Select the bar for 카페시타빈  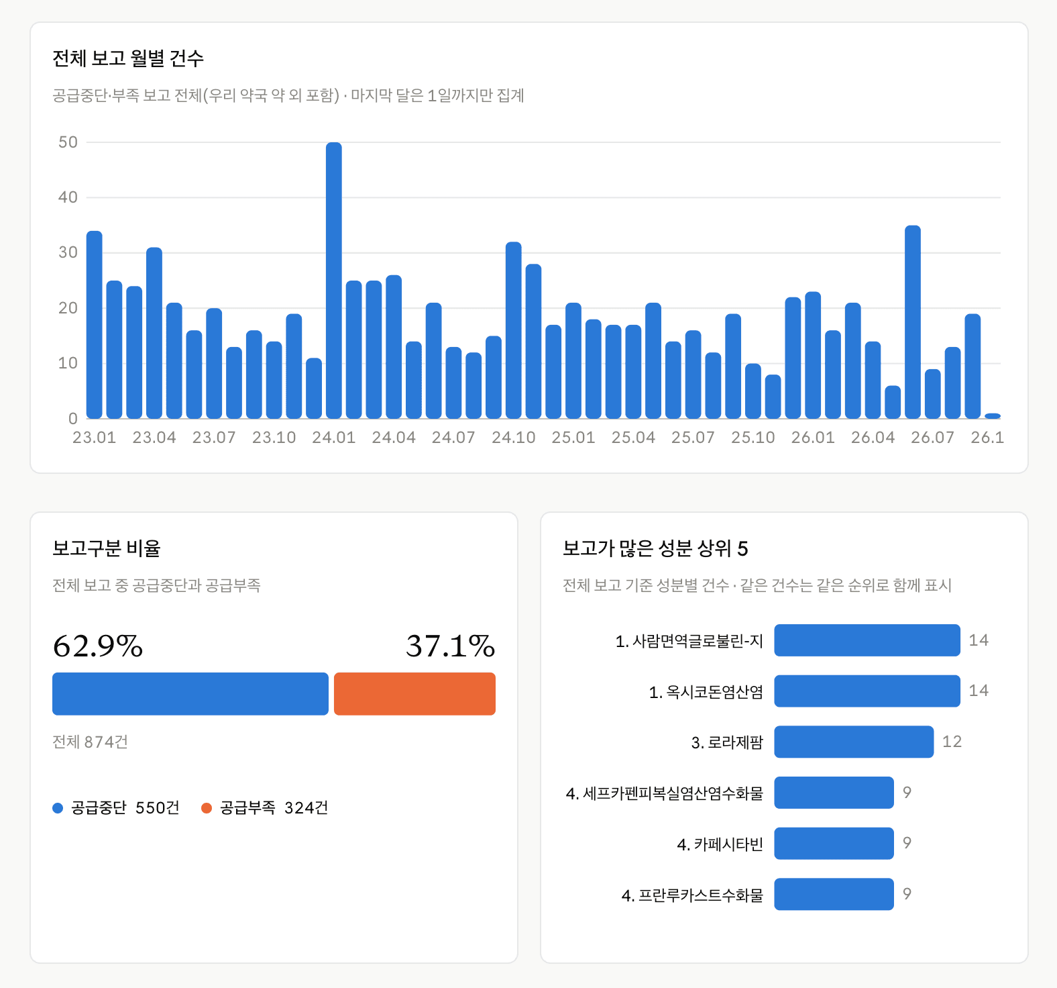[834, 843]
